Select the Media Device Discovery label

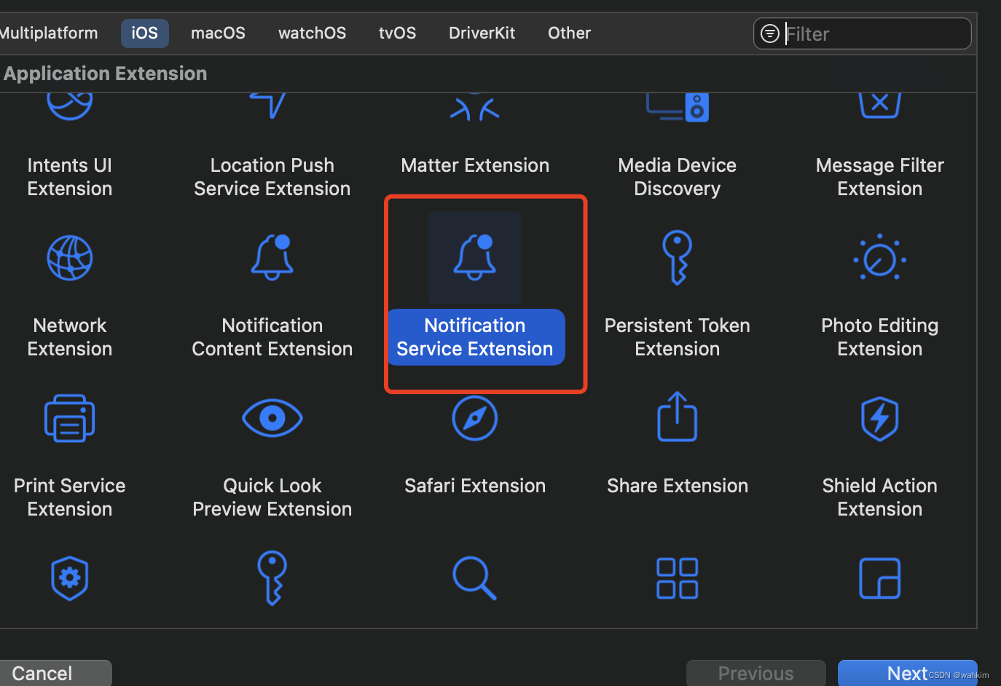click(x=678, y=177)
